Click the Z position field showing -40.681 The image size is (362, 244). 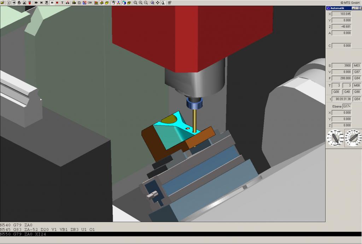(342, 26)
